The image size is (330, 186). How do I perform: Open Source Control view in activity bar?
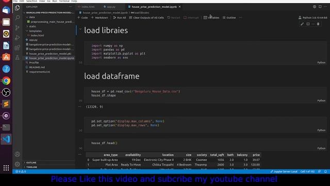[x=17, y=27]
